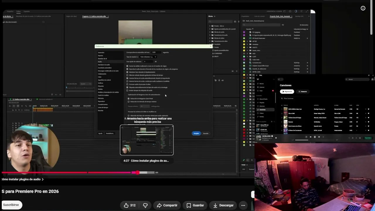This screenshot has height=211, width=375.
Task: Expand AFTER bin in Project panel
Action: click(x=247, y=41)
